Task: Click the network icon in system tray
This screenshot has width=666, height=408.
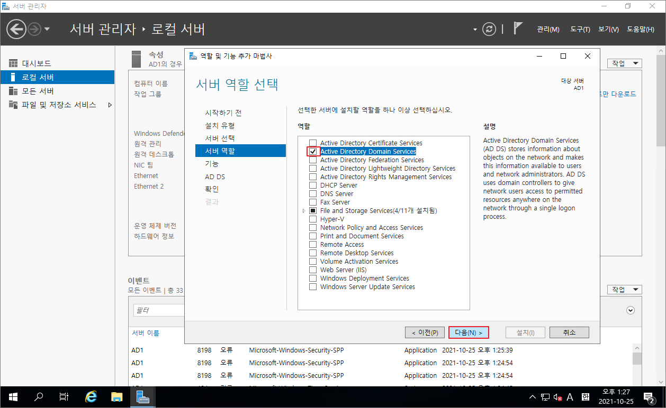Action: 546,397
